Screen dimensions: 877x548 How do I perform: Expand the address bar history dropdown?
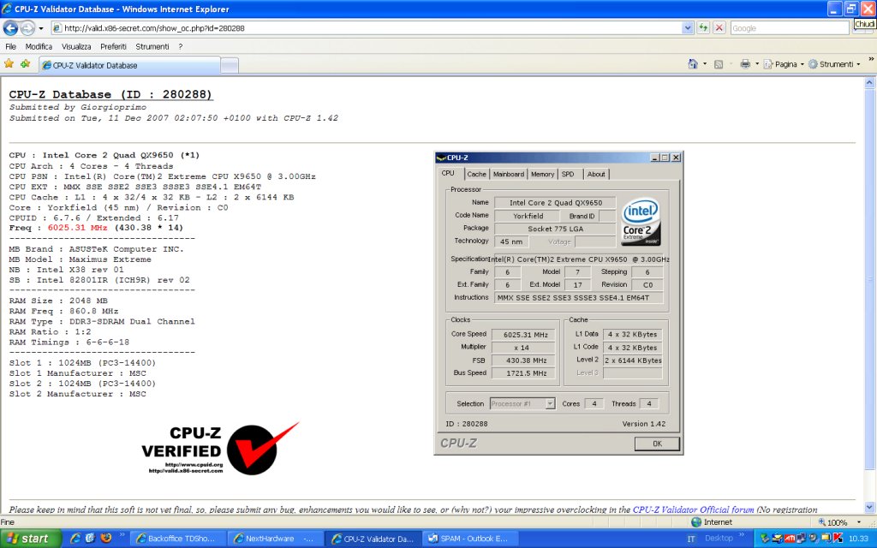688,28
